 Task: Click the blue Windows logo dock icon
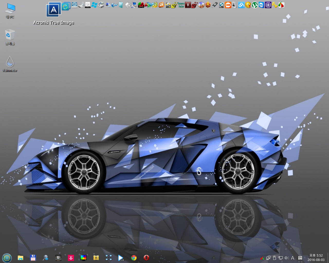(x=94, y=5)
